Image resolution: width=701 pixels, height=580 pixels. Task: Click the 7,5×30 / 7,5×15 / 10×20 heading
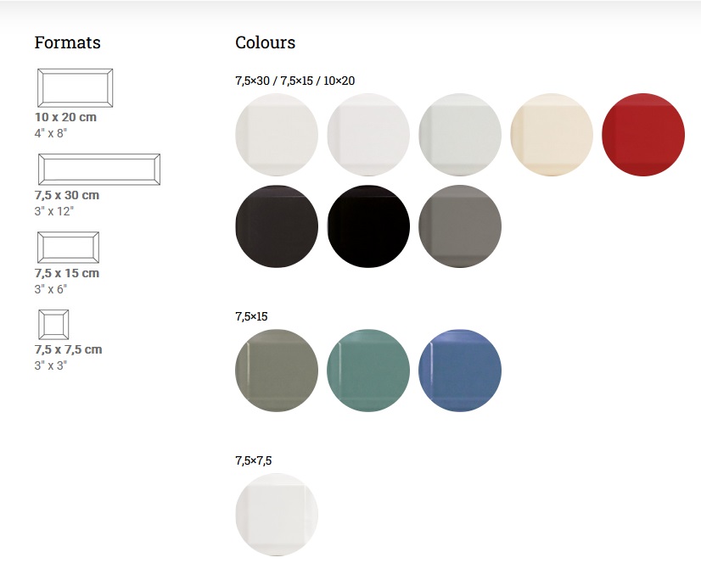tap(295, 81)
